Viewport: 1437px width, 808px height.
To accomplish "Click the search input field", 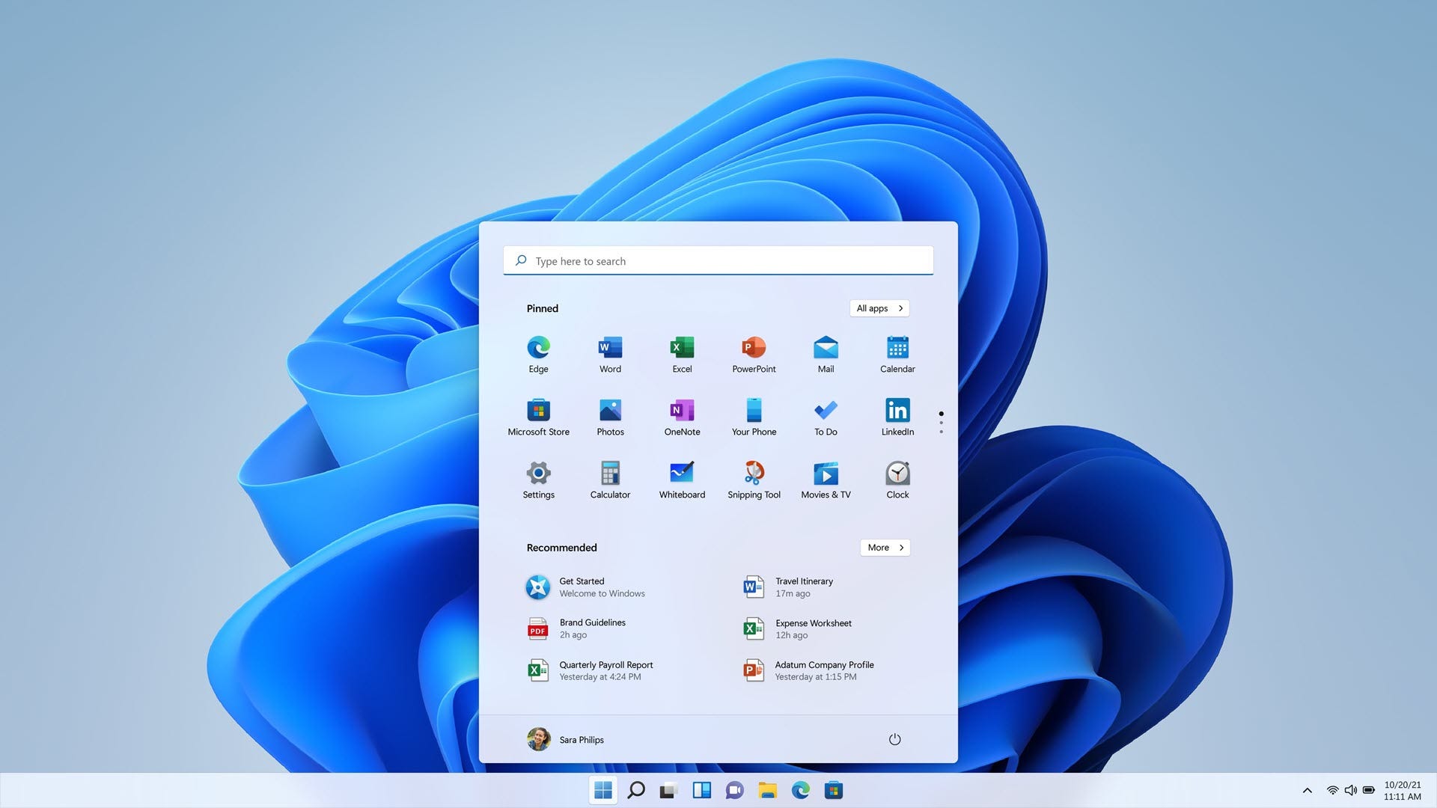I will pyautogui.click(x=718, y=260).
